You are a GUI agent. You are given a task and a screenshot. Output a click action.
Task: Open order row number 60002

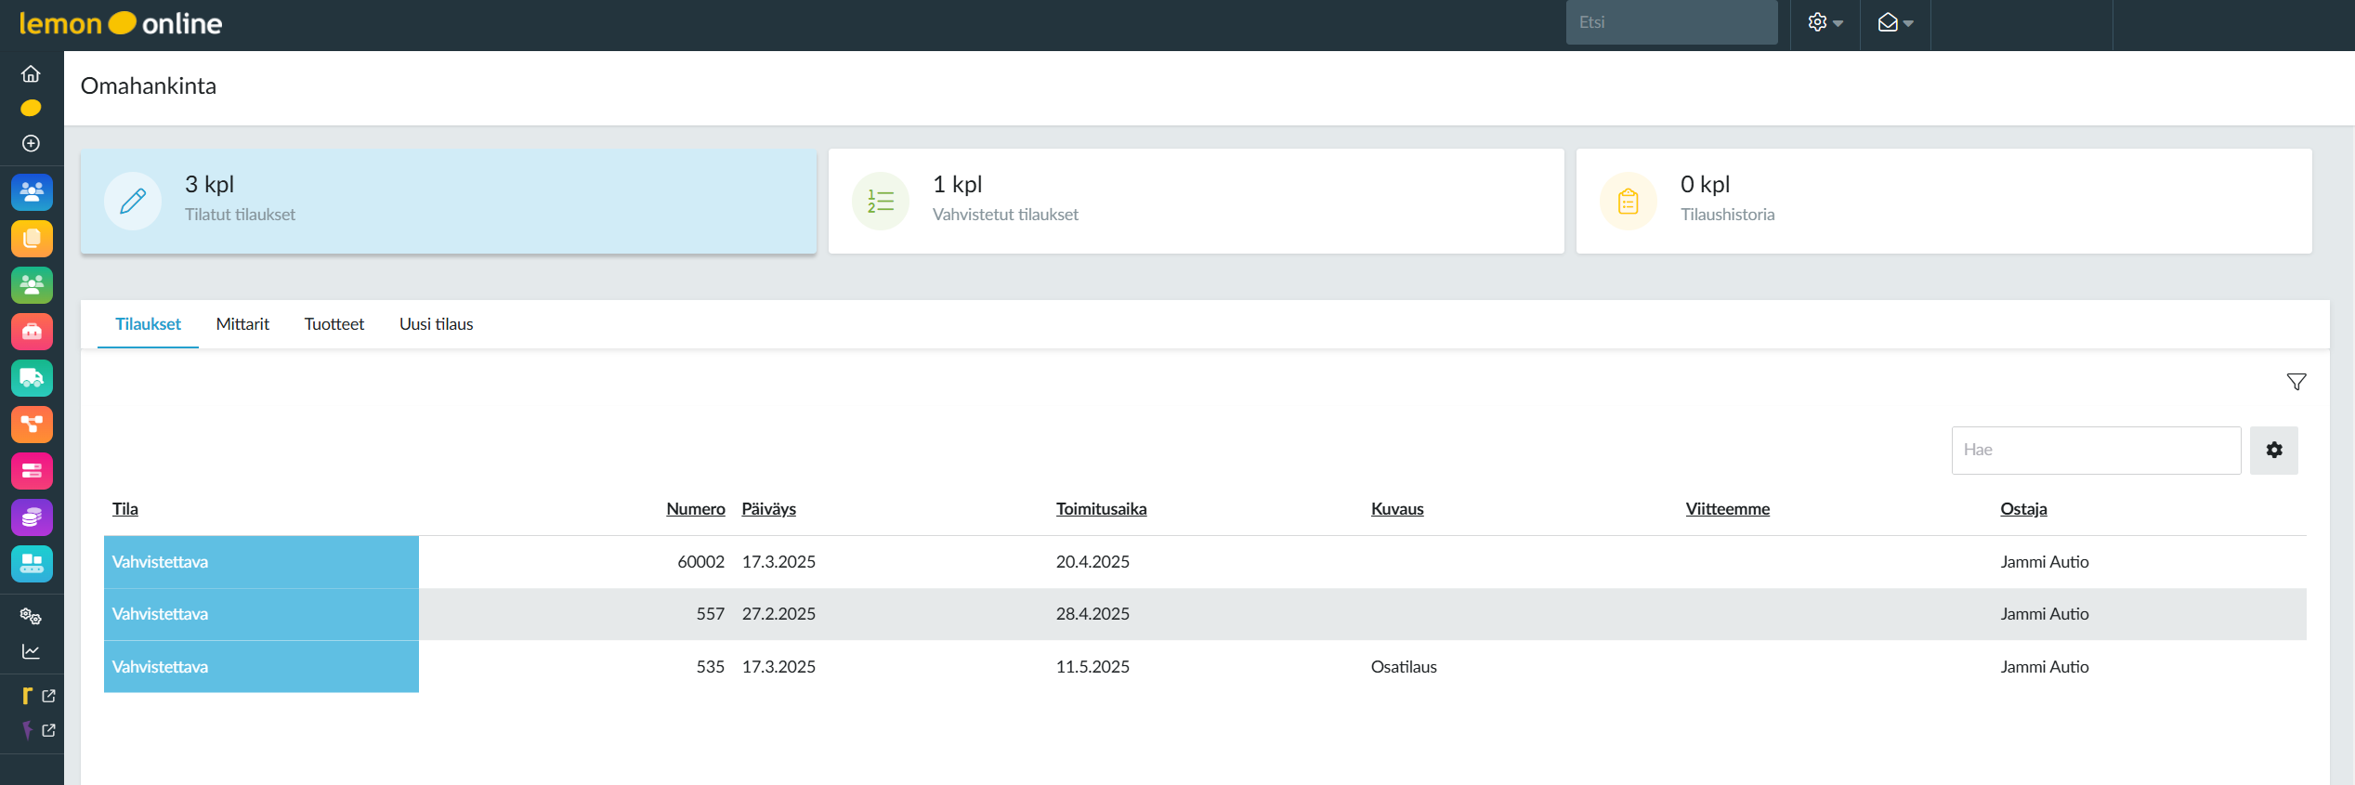700,562
